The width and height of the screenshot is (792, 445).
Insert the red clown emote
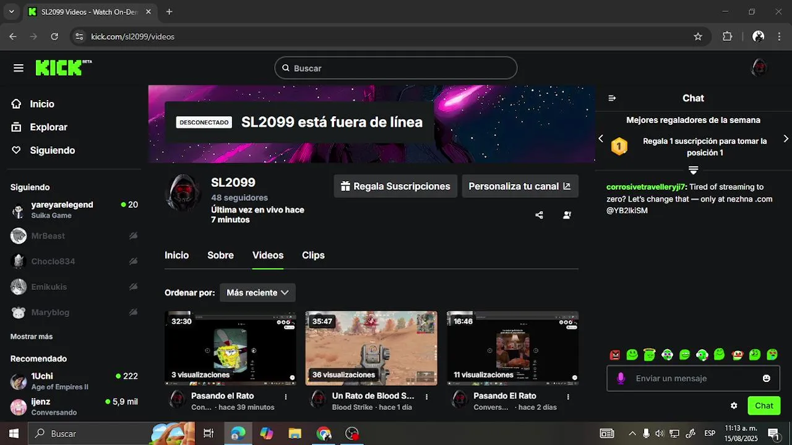[738, 355]
